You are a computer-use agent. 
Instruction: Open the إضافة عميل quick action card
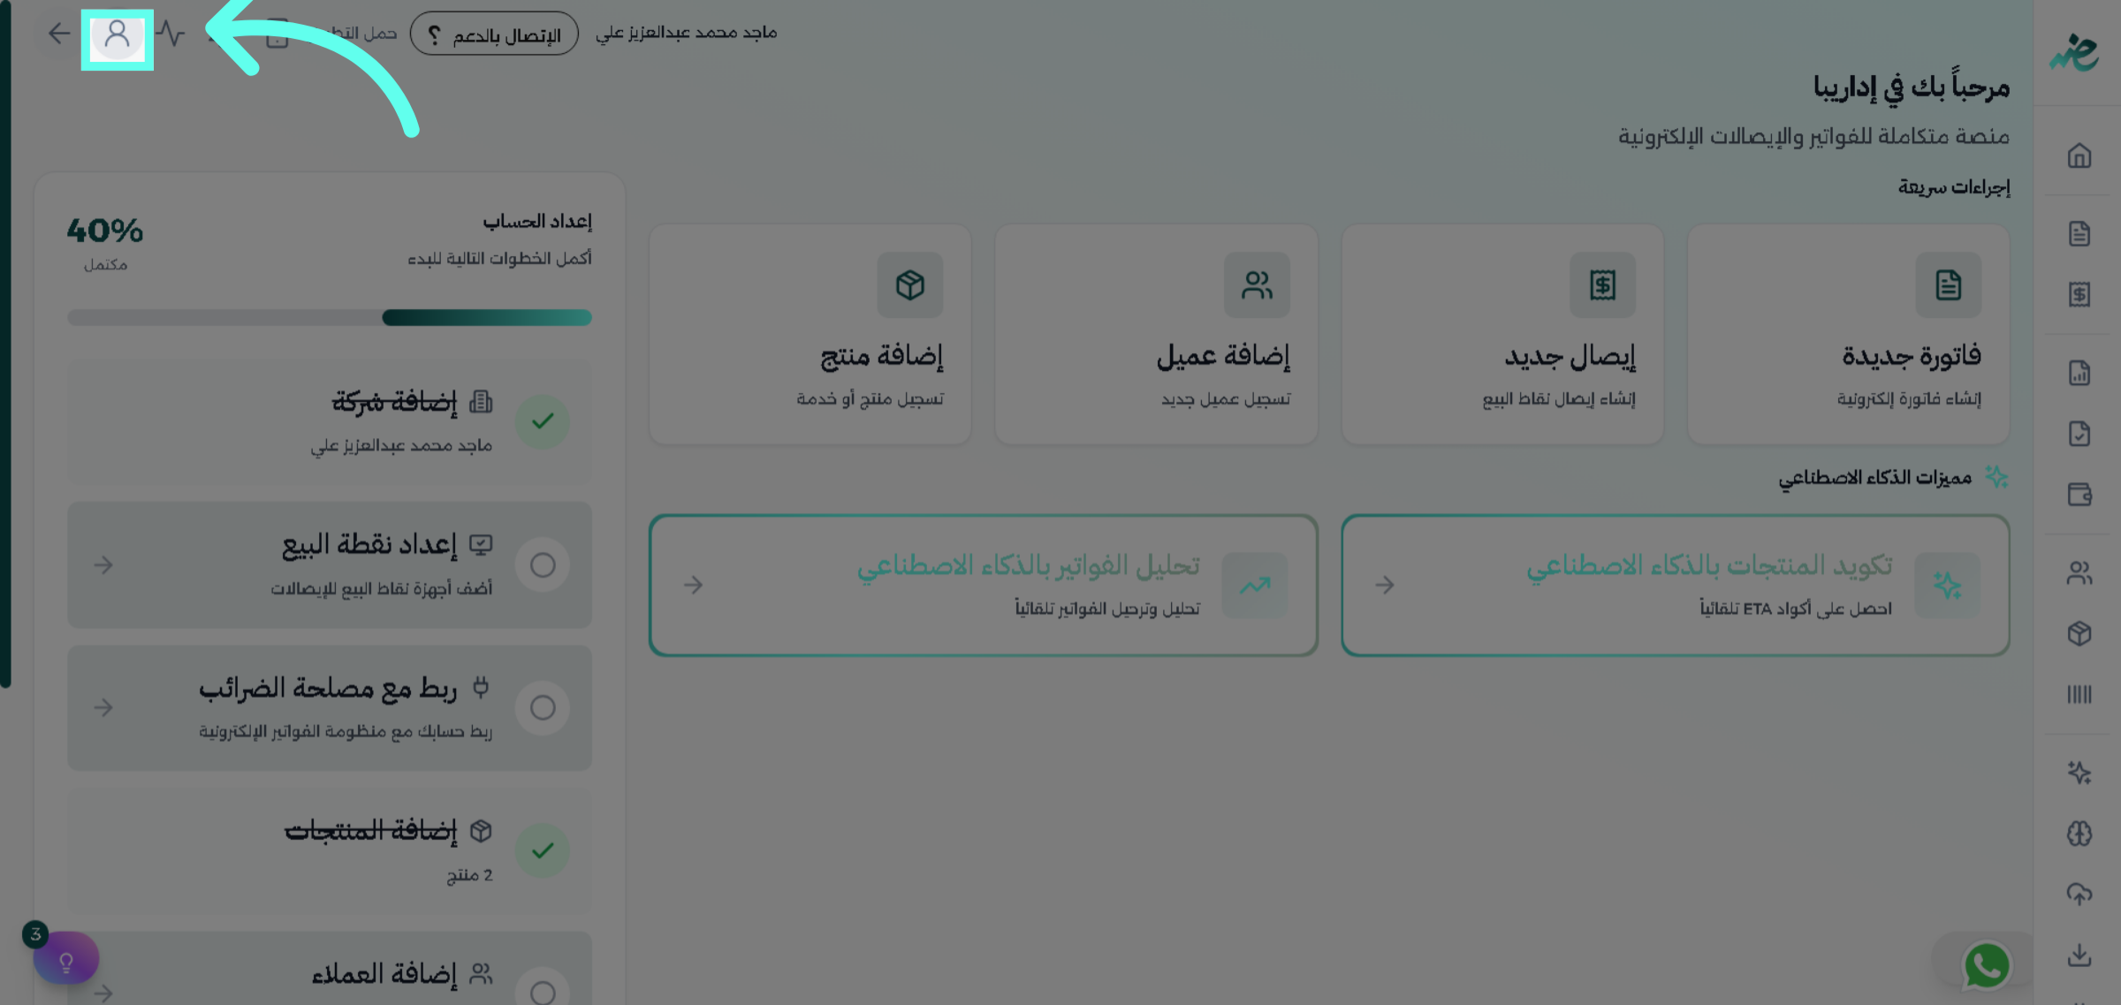1156,334
